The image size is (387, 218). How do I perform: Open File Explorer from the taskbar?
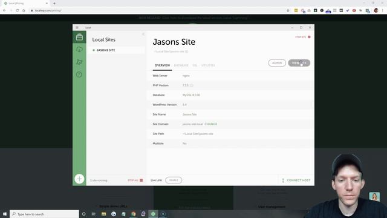103,214
